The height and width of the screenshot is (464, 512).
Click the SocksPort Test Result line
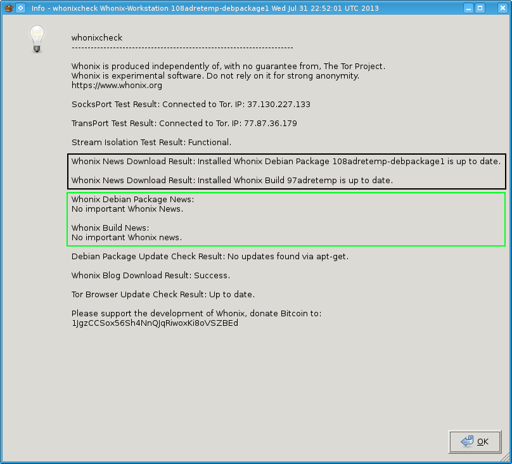coord(191,104)
